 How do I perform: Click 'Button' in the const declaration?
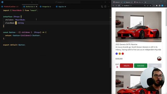click(x=12, y=32)
